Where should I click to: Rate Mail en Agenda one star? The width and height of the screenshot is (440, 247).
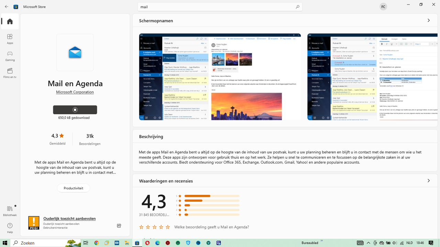click(141, 227)
